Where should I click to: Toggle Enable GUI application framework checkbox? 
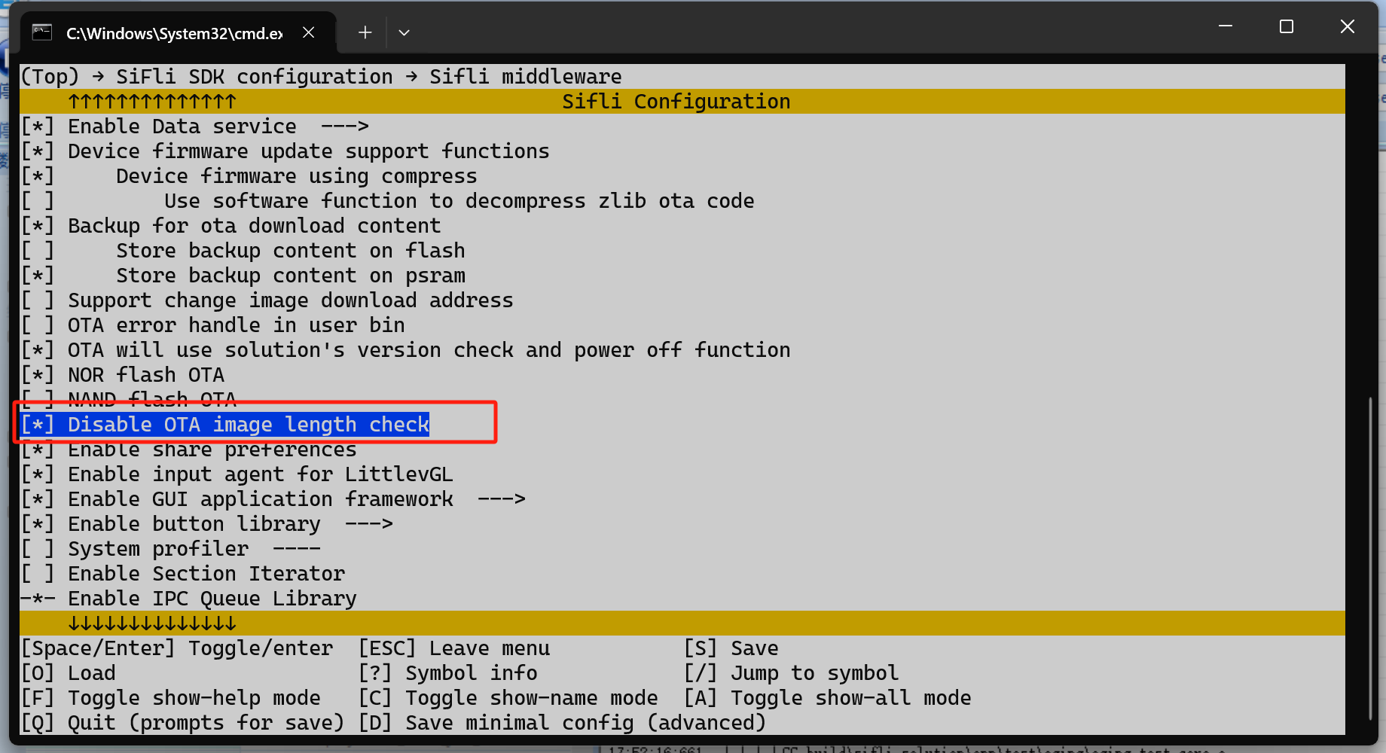coord(38,499)
